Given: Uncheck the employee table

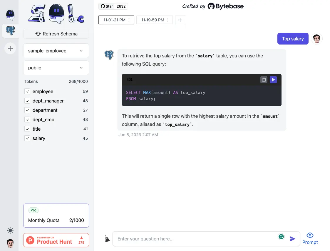Looking at the screenshot, I should tap(27, 91).
